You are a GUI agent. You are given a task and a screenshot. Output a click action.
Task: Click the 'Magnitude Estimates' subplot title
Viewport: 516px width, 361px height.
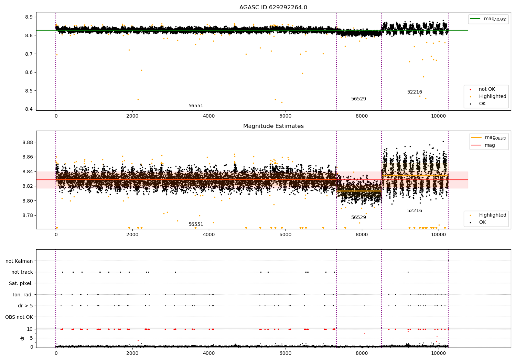[x=273, y=126]
